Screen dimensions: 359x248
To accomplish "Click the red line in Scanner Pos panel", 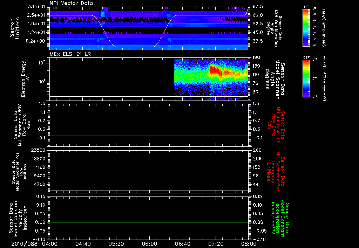I will (x=149, y=178).
